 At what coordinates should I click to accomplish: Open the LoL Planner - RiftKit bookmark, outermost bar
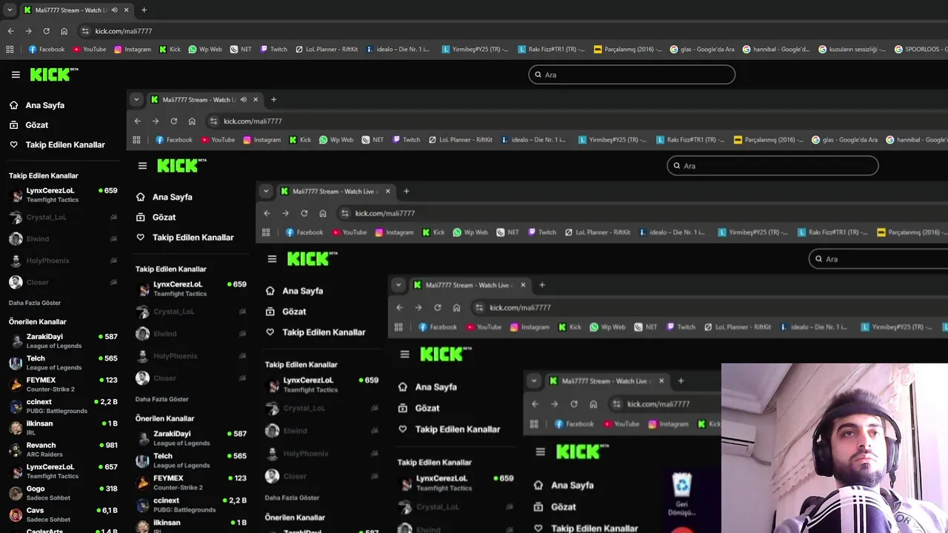tap(327, 50)
